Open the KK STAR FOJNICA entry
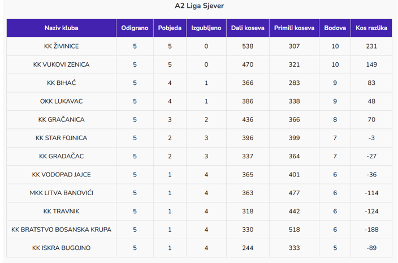Image resolution: width=398 pixels, height=263 pixels. tap(61, 138)
